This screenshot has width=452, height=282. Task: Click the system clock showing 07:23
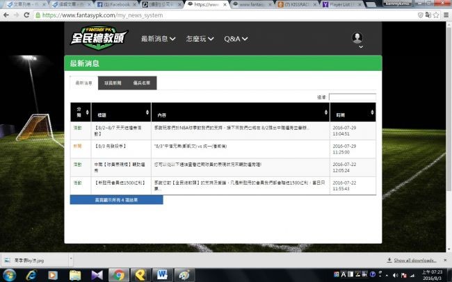(x=432, y=275)
